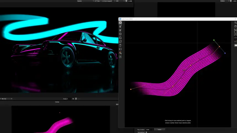Open the Camera dropdown in viewport header
The image size is (237, 133).
pyautogui.click(x=85, y=1)
